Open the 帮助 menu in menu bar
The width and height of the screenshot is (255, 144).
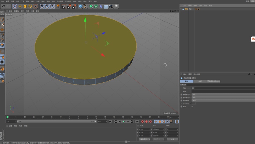[95, 1]
